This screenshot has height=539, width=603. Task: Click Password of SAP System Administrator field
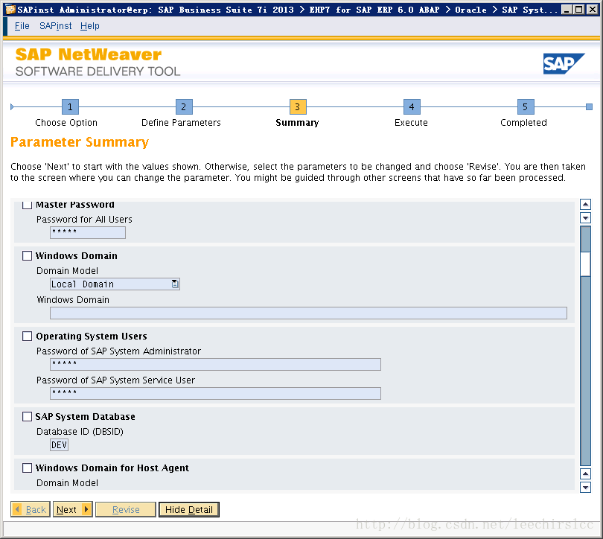[215, 365]
